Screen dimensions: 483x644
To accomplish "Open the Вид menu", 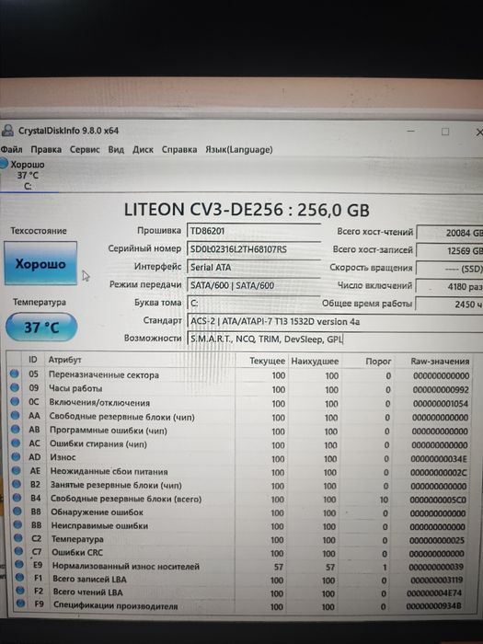I will (x=116, y=149).
